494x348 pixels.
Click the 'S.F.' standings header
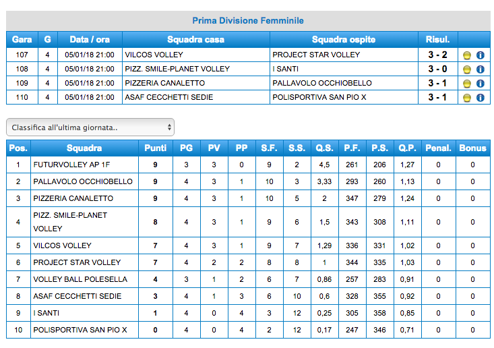(x=269, y=148)
